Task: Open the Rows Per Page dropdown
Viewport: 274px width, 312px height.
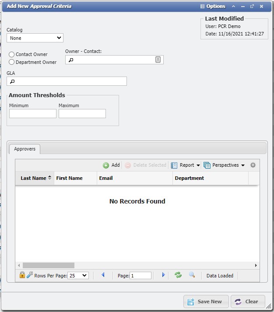Action: [78, 276]
